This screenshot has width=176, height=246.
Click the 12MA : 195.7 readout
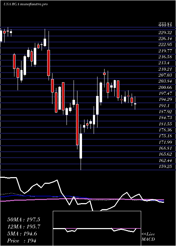pyautogui.click(x=24, y=227)
